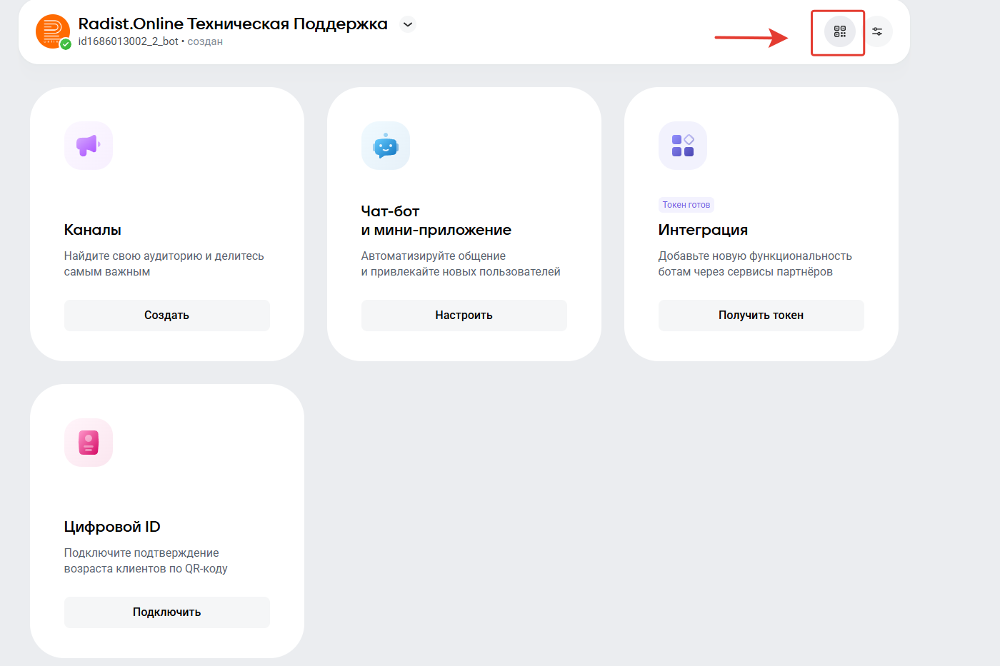
Task: Click the pink Digital ID icon
Action: (89, 443)
